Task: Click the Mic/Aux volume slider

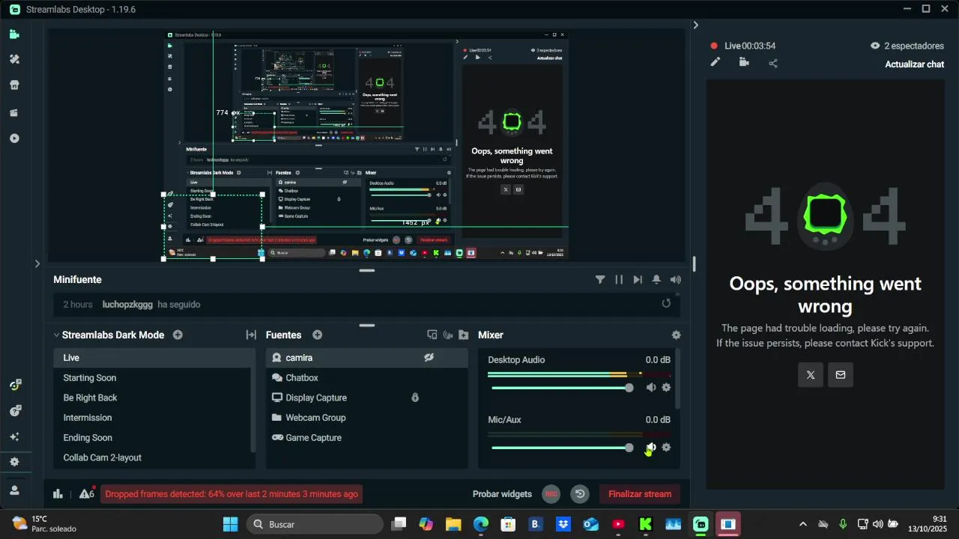Action: coord(562,448)
